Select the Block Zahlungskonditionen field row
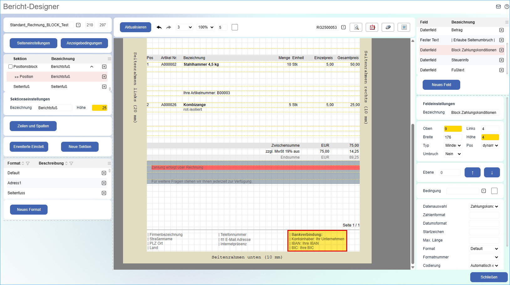Viewport: 510px width, 285px height. click(x=460, y=50)
